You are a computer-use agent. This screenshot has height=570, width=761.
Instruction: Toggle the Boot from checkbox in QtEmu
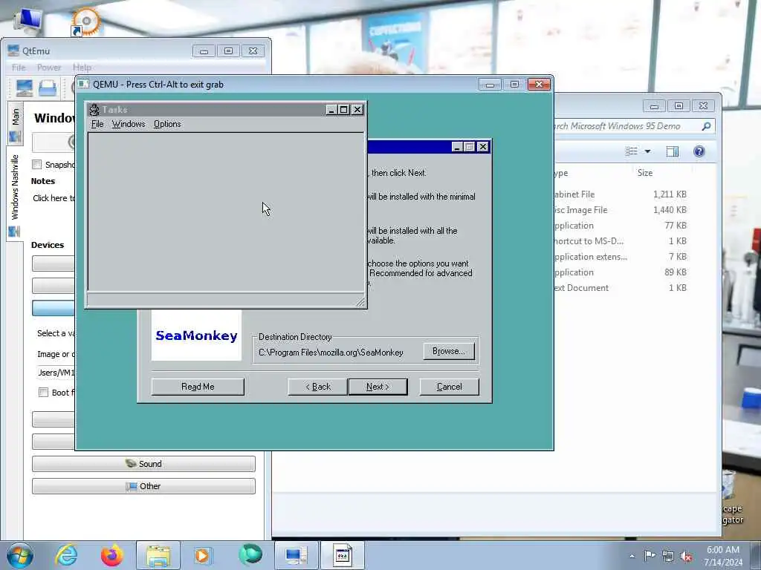pyautogui.click(x=43, y=392)
